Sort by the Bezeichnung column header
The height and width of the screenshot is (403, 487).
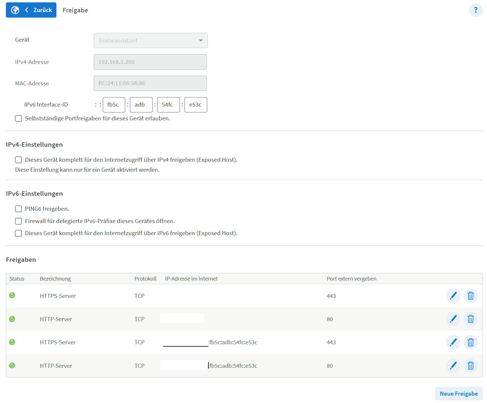coord(55,279)
